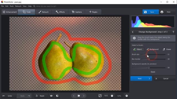Viewport: 177px width, 99px height.
Task: Click the 42% zoom value
Action: pos(119,96)
